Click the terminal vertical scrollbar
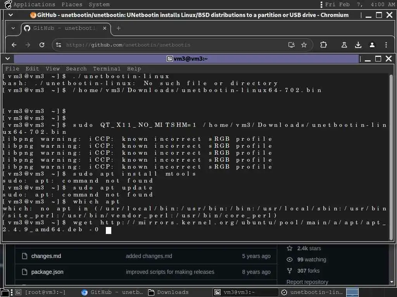The width and height of the screenshot is (397, 297). [391, 157]
